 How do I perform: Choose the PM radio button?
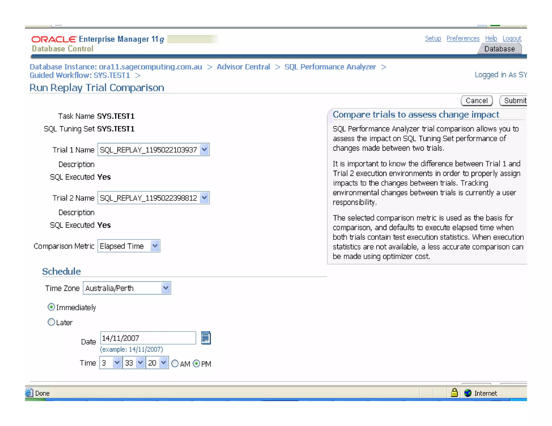click(196, 364)
